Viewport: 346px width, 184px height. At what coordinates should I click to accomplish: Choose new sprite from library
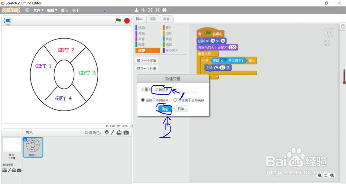click(107, 132)
